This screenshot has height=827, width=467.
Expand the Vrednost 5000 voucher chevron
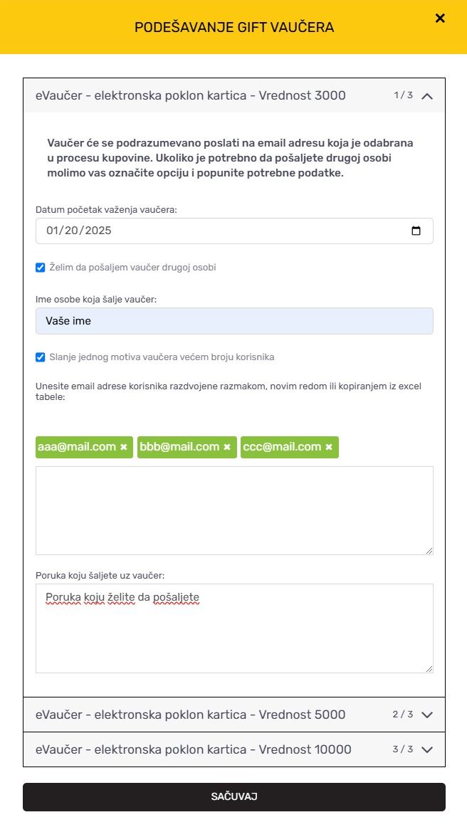[427, 715]
